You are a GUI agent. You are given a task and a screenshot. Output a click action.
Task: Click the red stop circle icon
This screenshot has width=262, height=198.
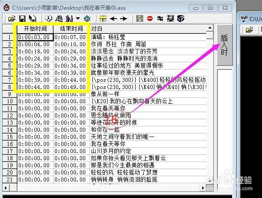pyautogui.click(x=150, y=18)
